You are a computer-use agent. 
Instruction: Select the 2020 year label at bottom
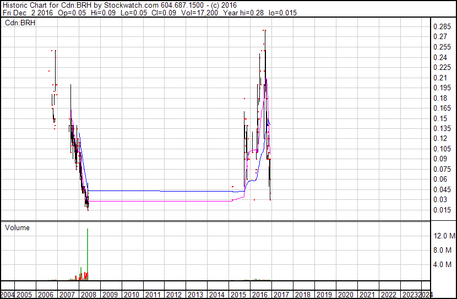(x=345, y=295)
